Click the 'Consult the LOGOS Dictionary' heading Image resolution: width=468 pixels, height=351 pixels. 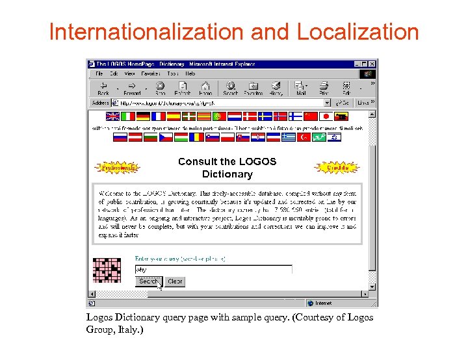point(227,168)
